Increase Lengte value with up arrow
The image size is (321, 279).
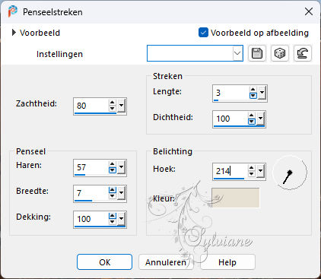point(253,90)
